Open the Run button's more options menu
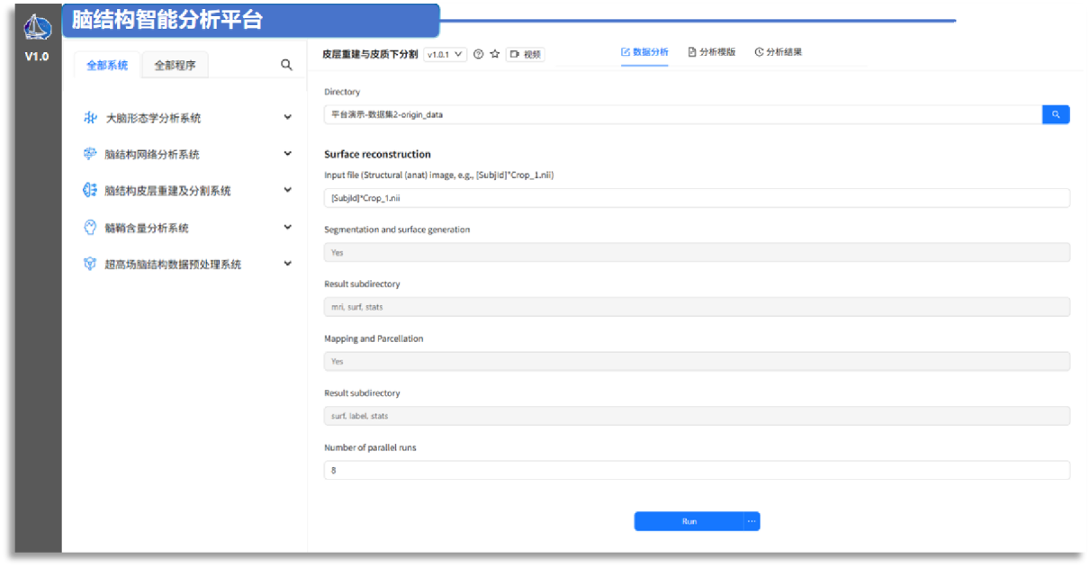1090x568 pixels. [x=752, y=521]
